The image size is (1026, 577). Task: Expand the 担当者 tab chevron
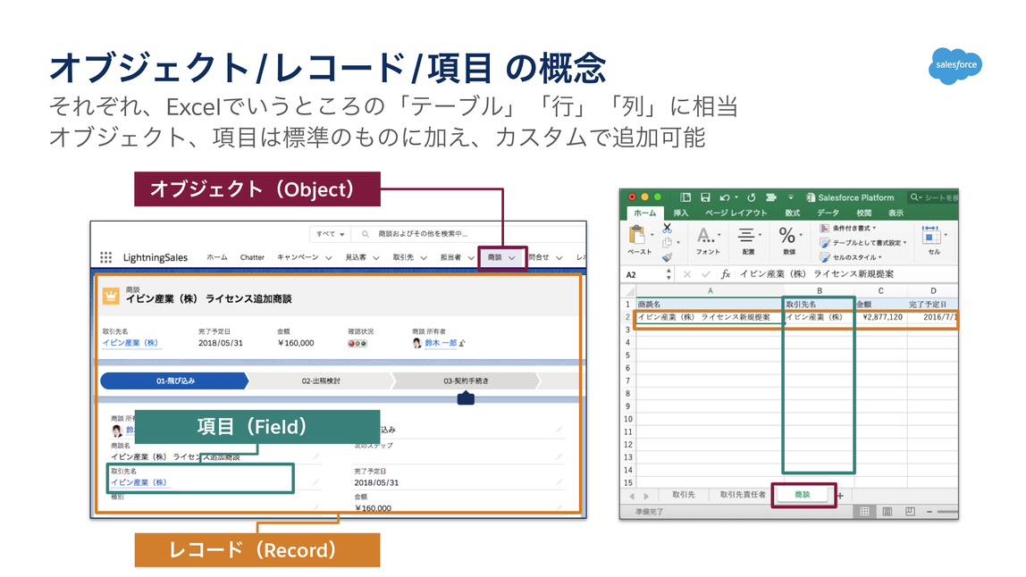pos(470,258)
